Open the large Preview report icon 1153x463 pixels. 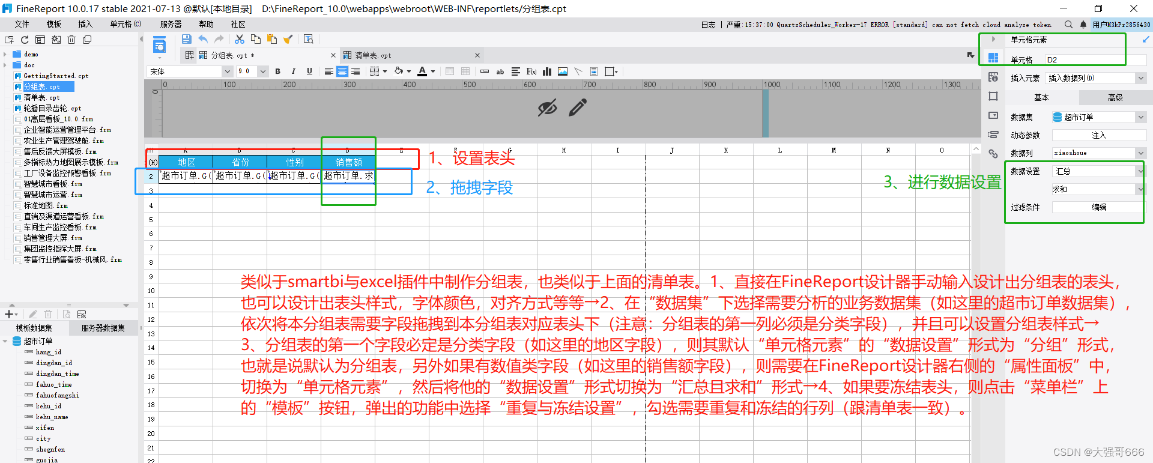pyautogui.click(x=159, y=45)
